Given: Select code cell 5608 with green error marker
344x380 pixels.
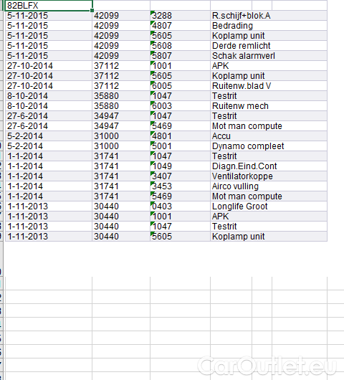Looking at the screenshot, I should coord(180,46).
